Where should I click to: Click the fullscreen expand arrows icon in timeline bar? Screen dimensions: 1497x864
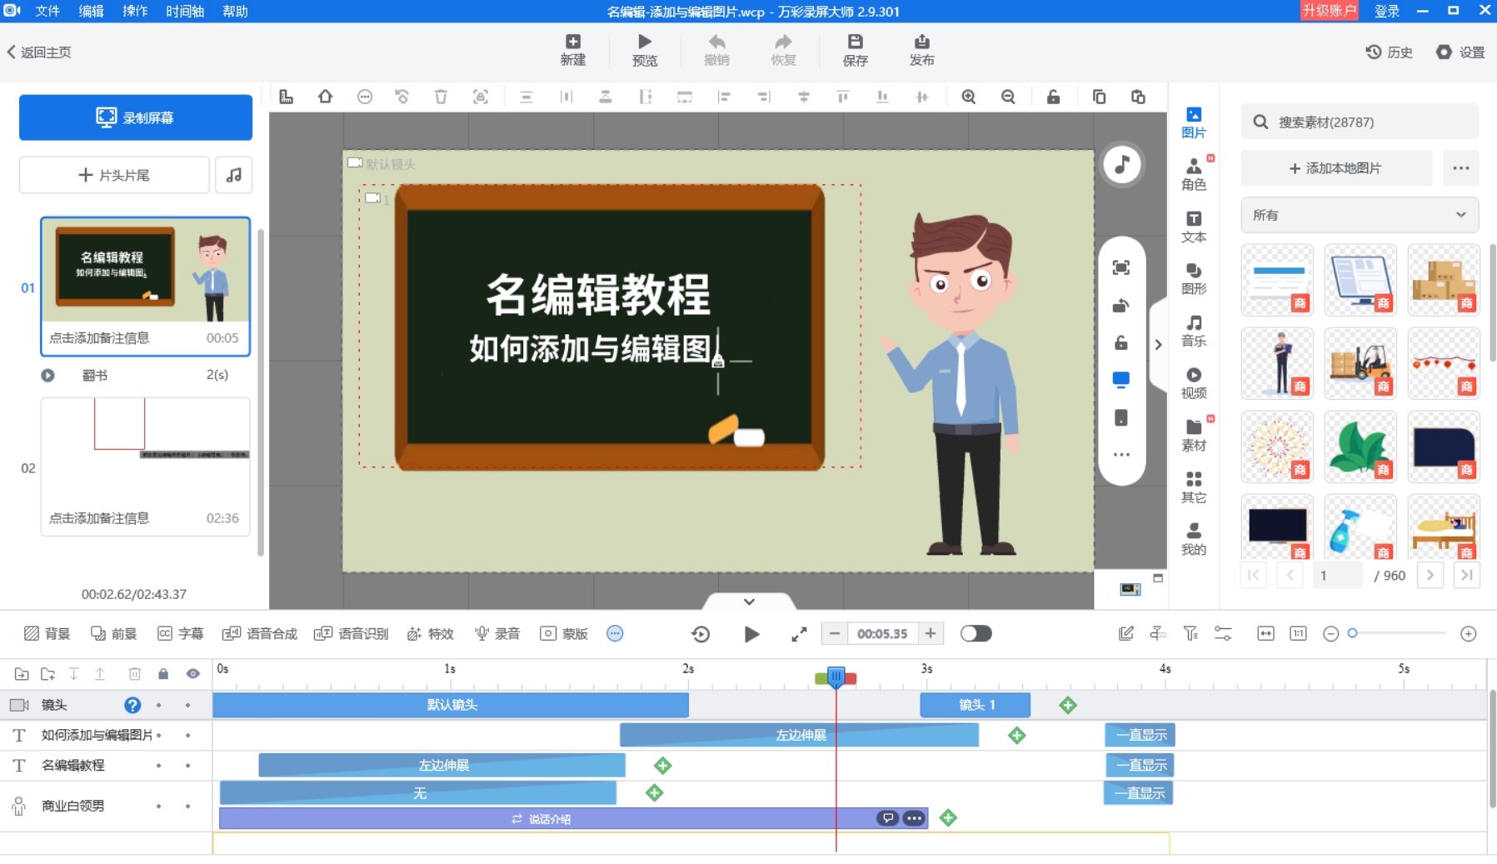pyautogui.click(x=799, y=634)
